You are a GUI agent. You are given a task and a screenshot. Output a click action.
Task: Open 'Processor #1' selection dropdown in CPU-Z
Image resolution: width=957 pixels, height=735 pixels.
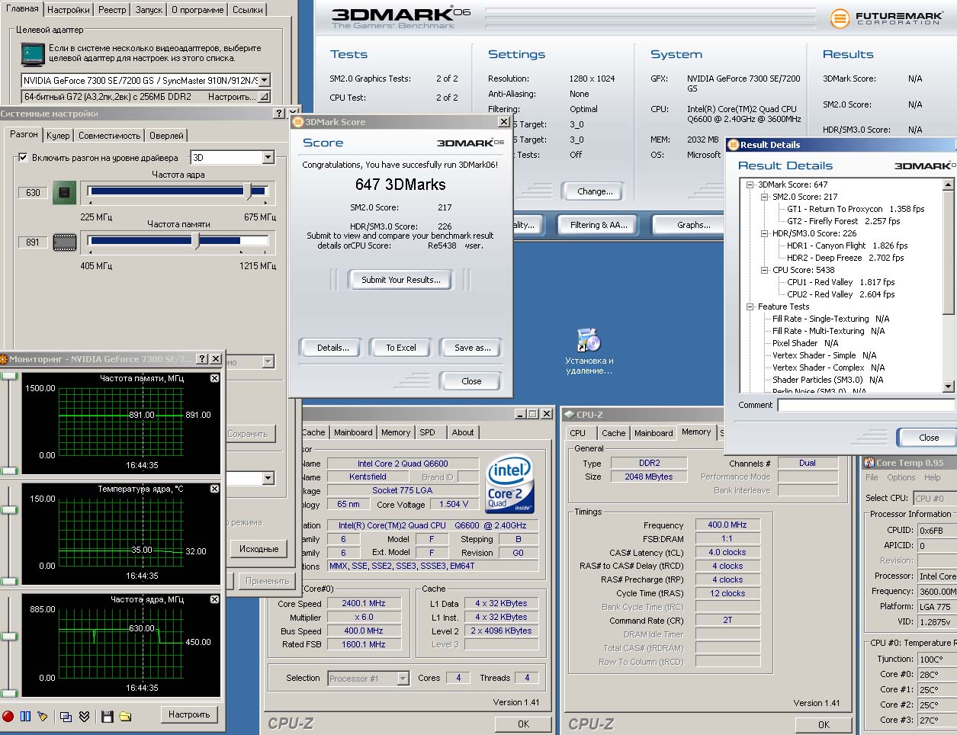[x=403, y=679]
